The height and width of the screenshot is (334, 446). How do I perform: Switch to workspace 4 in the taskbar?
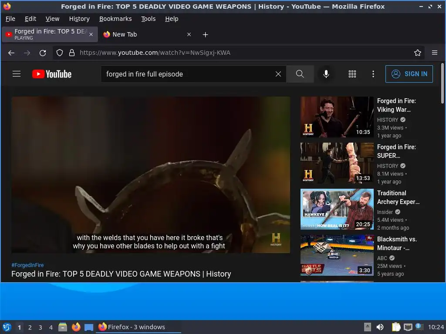(51, 327)
